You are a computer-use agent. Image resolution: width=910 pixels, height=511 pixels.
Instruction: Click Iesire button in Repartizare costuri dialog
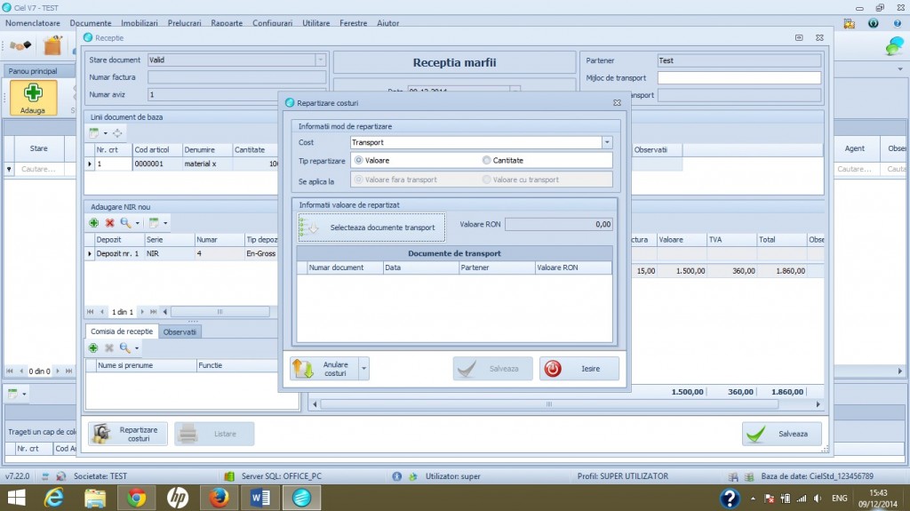[x=579, y=369]
